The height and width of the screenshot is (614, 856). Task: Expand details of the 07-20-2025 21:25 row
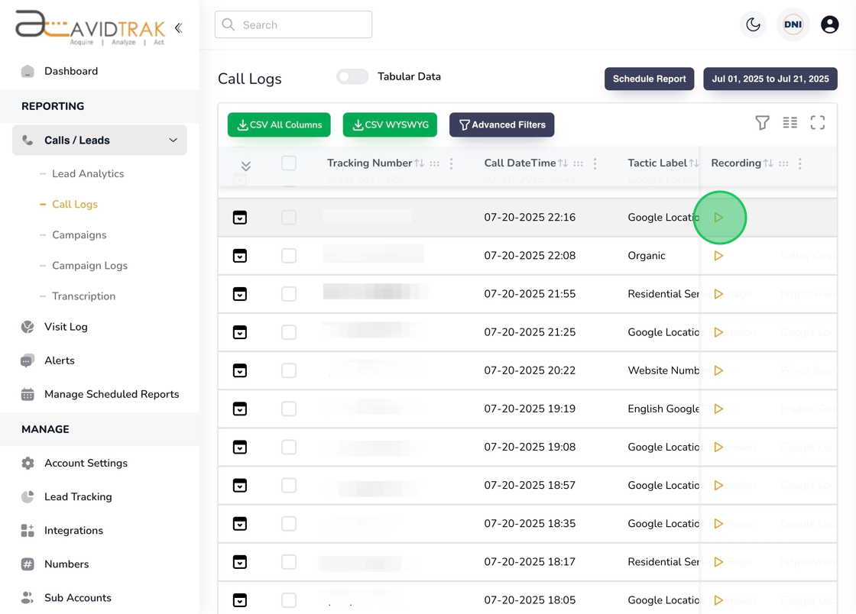coord(240,332)
